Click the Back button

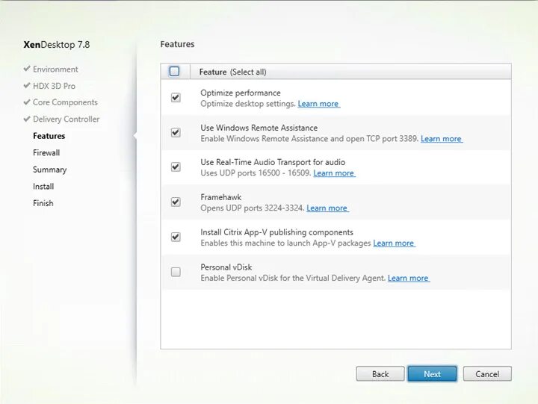click(380, 374)
